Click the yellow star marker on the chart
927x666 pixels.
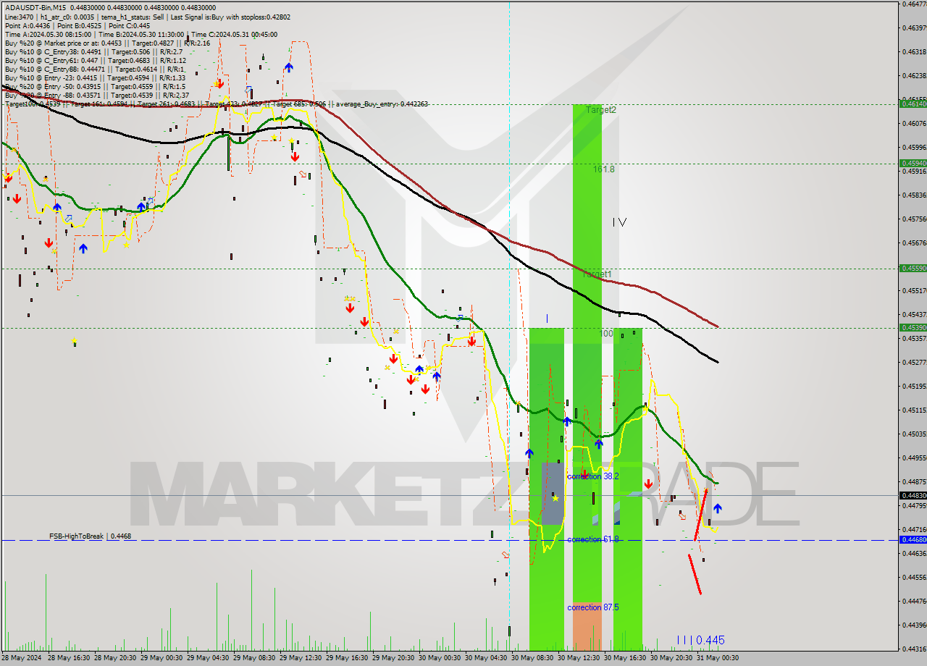tap(555, 499)
